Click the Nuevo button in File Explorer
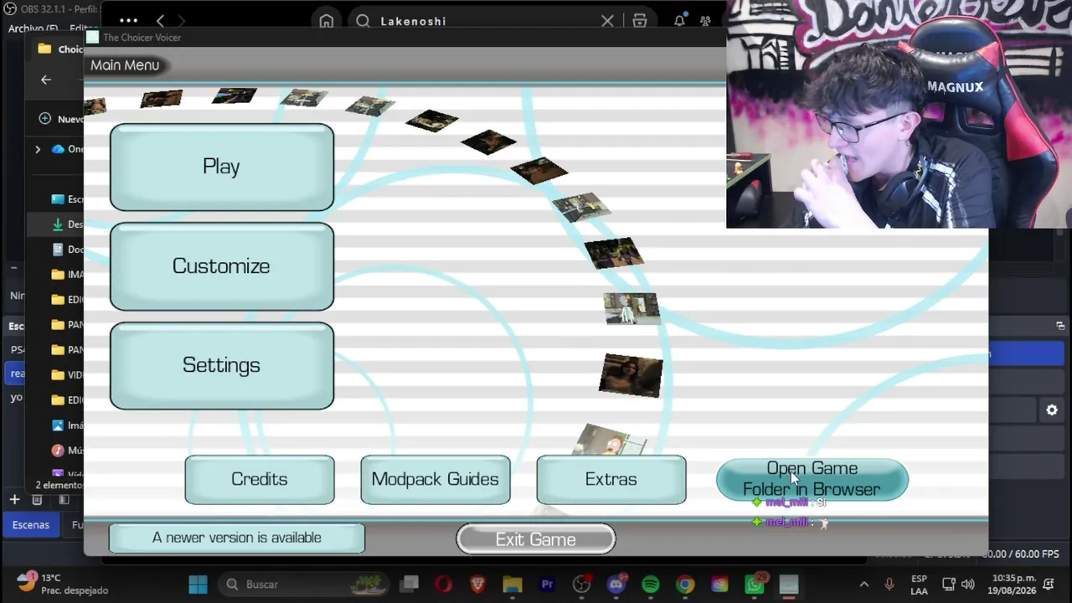The image size is (1072, 603). tap(60, 119)
